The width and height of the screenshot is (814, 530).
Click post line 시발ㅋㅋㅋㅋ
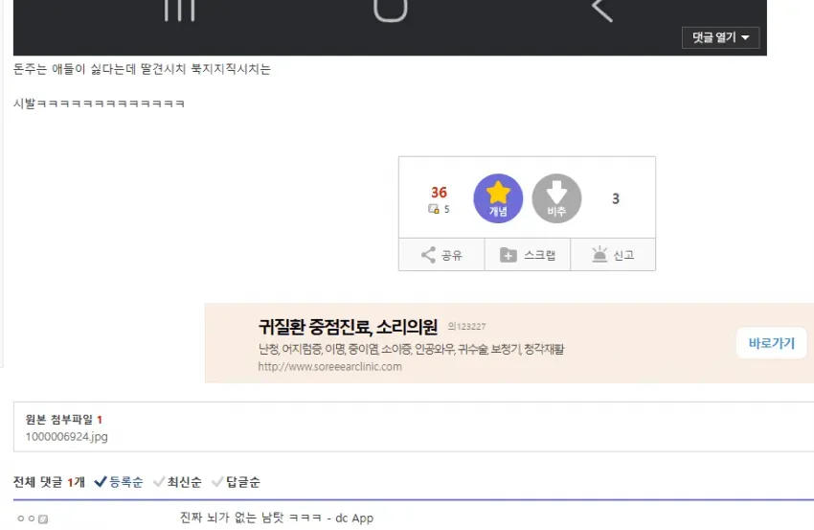pyautogui.click(x=99, y=104)
